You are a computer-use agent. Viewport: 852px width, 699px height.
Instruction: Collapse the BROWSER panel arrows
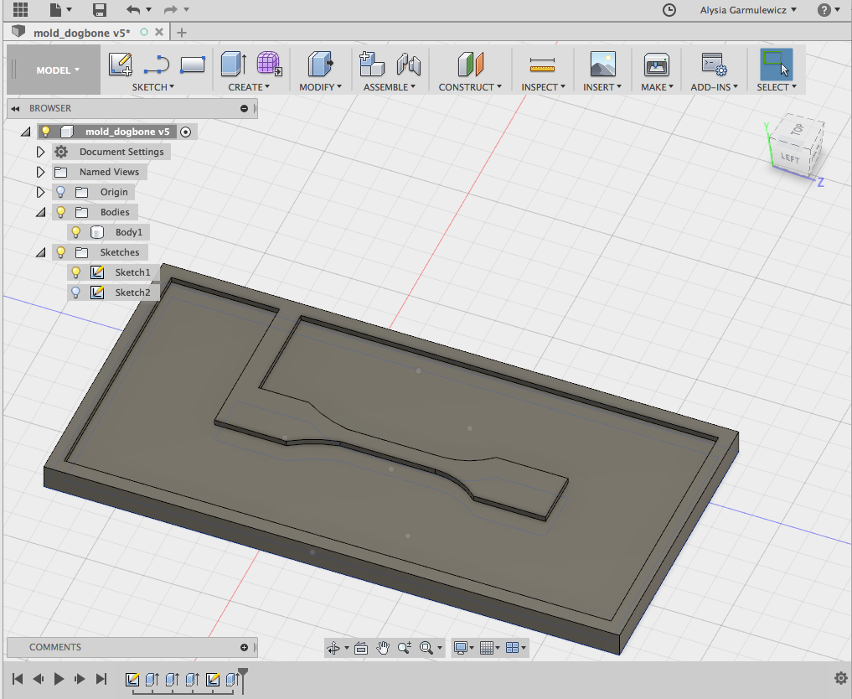coord(15,109)
